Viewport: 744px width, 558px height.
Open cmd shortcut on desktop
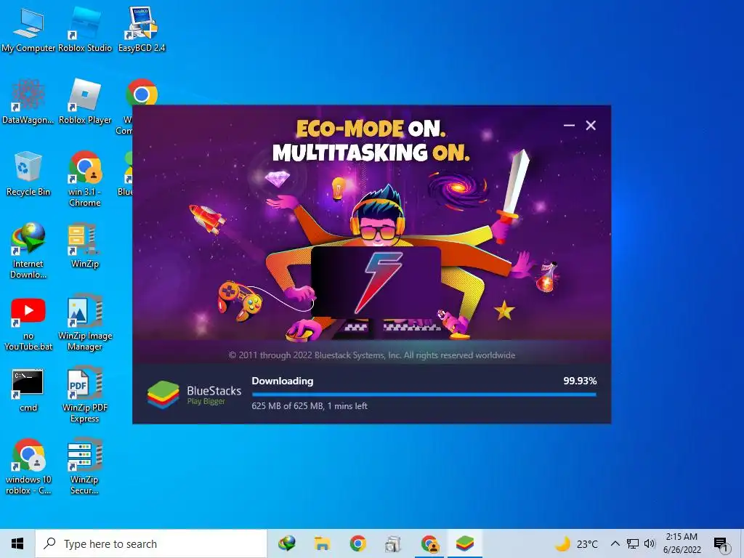28,390
